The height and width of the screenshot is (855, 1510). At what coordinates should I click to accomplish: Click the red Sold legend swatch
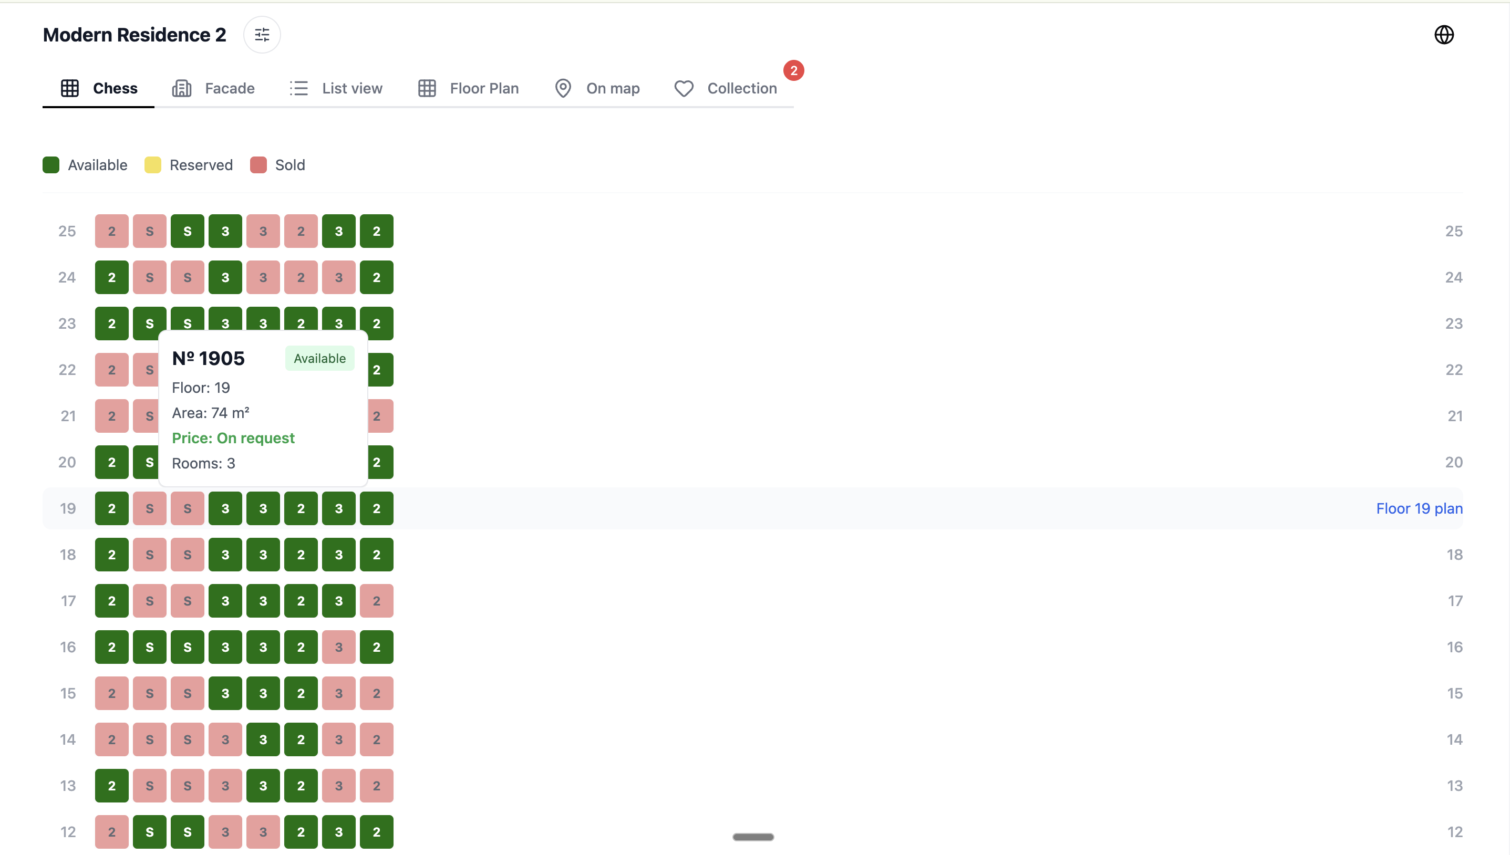click(258, 165)
